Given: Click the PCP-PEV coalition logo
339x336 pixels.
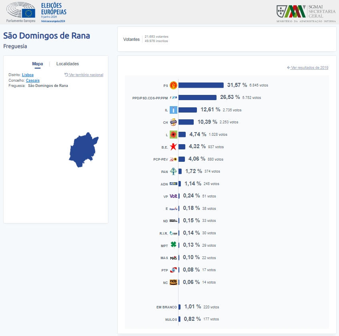Looking at the screenshot, I should pos(173,159).
